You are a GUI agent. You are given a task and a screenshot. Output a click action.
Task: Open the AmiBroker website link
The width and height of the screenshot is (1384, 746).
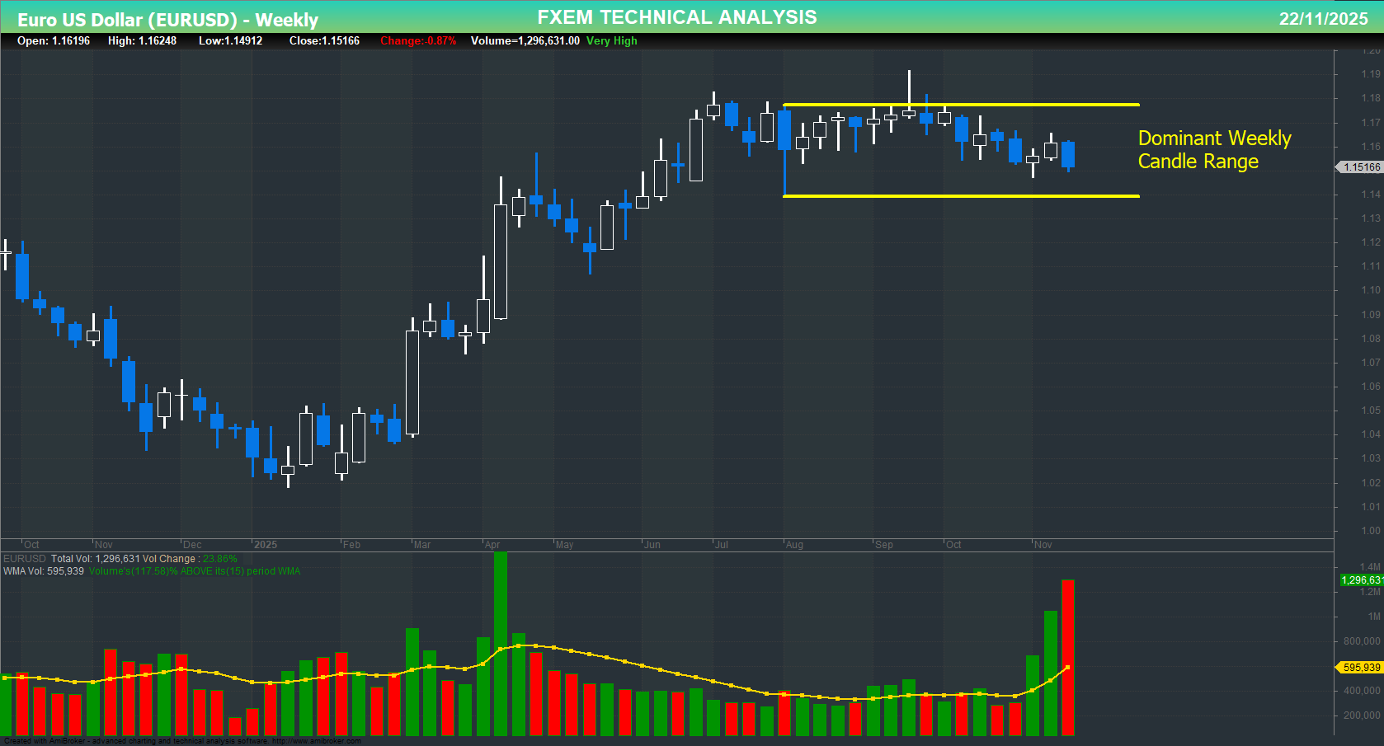pyautogui.click(x=315, y=740)
